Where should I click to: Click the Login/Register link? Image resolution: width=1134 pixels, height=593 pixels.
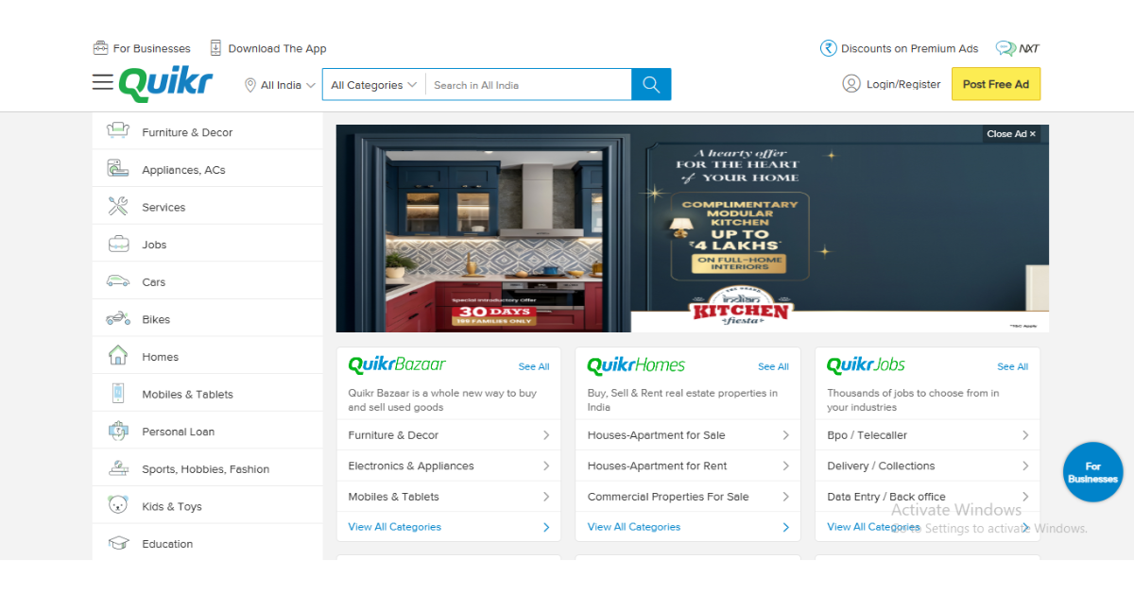(903, 84)
